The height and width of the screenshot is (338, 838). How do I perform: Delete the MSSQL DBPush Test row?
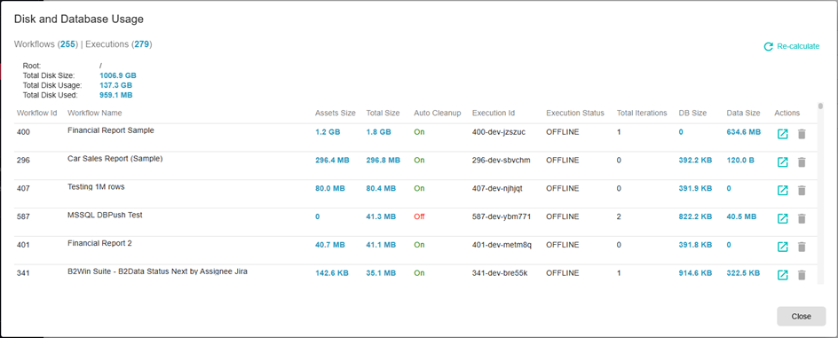tap(801, 218)
